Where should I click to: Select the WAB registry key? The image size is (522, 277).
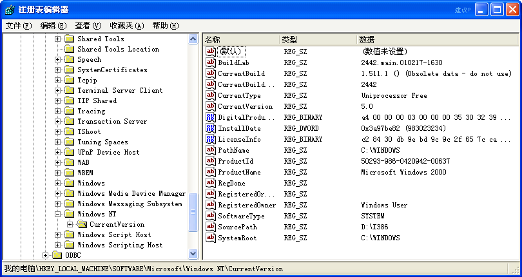[x=83, y=162]
